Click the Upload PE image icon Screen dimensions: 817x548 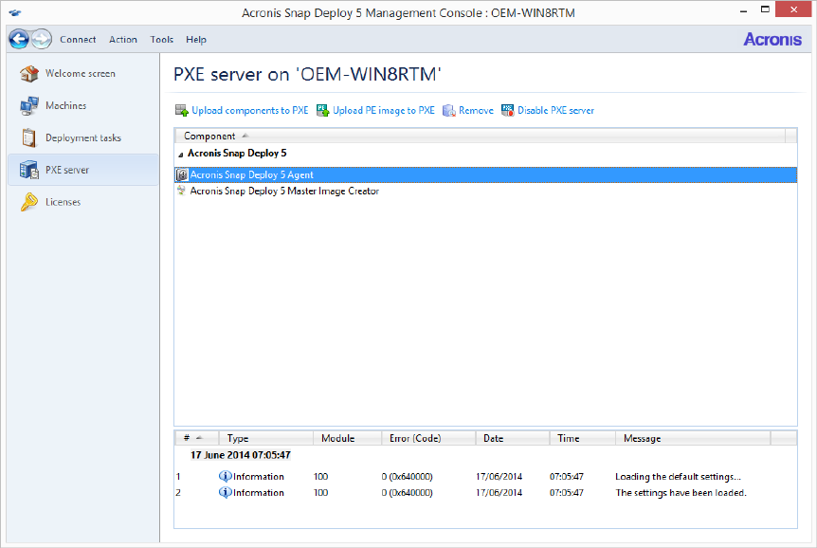tap(323, 111)
